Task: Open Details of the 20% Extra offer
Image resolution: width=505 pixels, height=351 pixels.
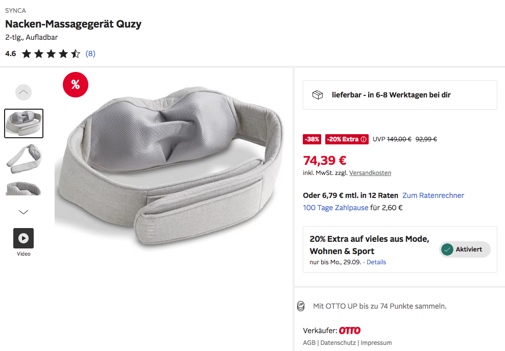Action: pos(376,262)
